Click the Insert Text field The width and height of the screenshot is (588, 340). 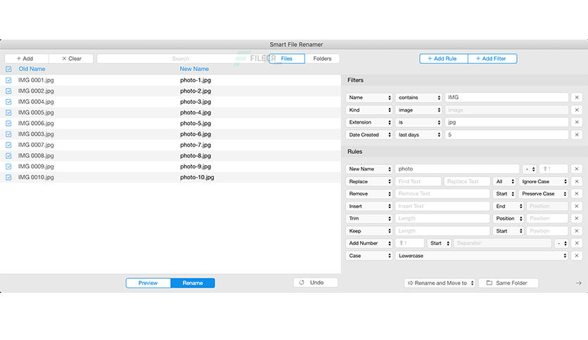[442, 207]
